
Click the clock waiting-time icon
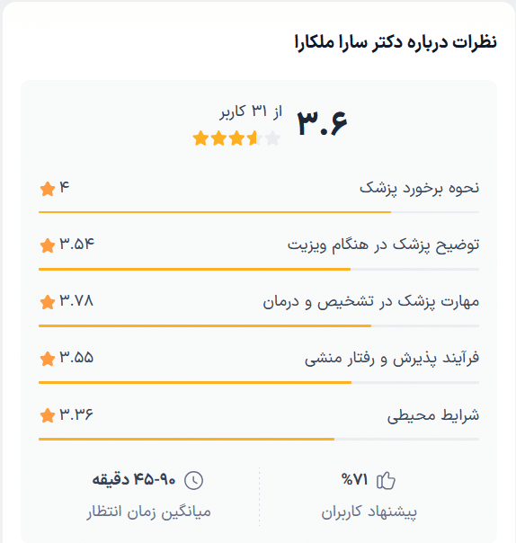pyautogui.click(x=193, y=480)
